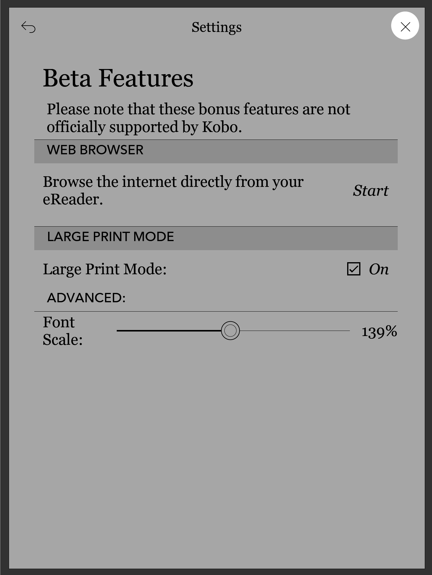Screen dimensions: 432x575
Task: Click the note about unsupported bonus features
Action: [x=198, y=118]
